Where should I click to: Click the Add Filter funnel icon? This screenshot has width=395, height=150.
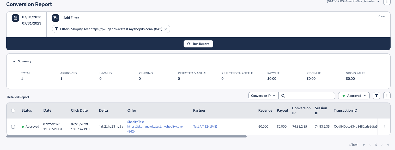(x=56, y=18)
